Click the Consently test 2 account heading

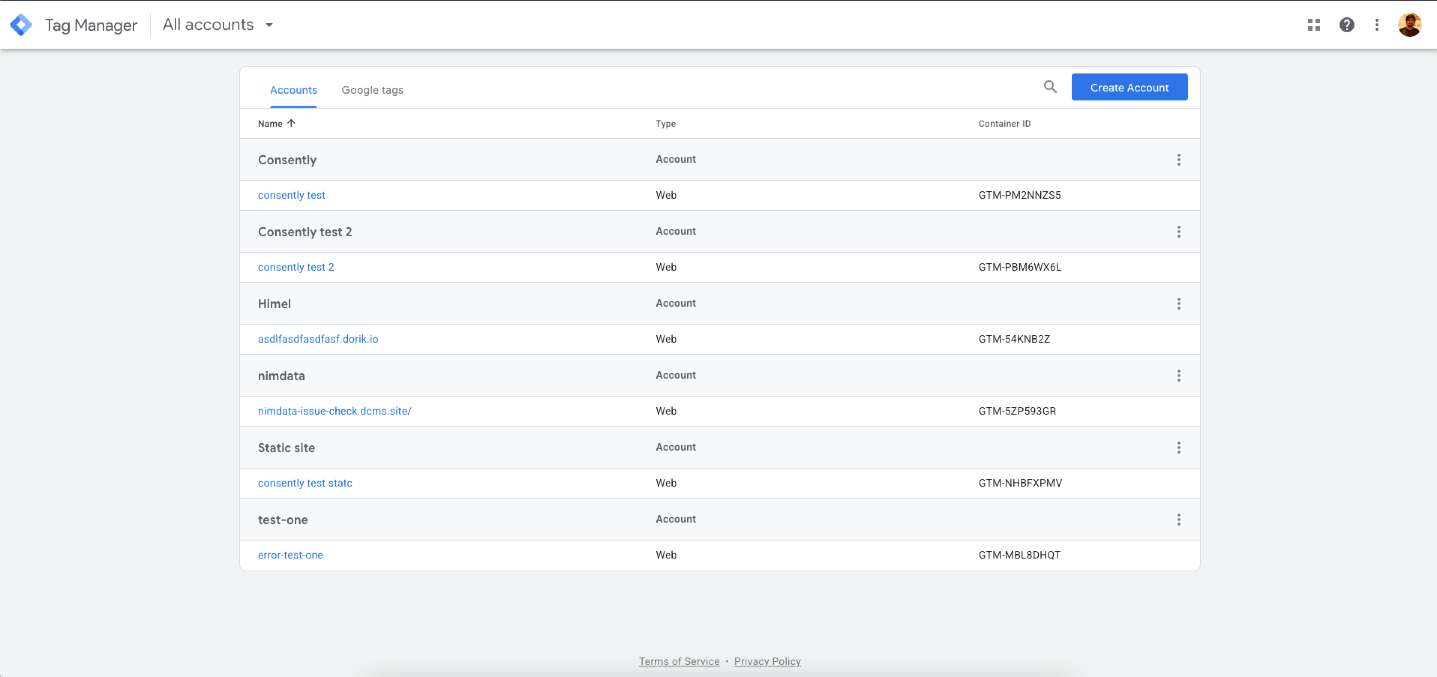(x=304, y=232)
